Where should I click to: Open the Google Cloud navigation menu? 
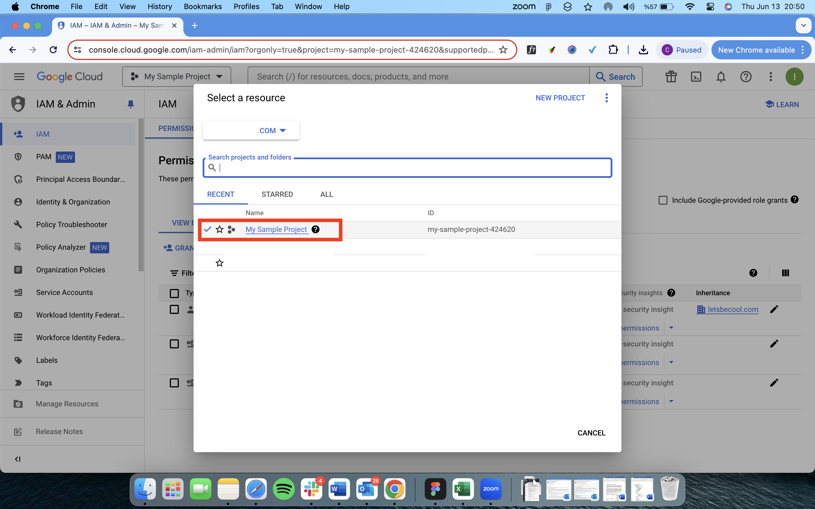pyautogui.click(x=19, y=77)
